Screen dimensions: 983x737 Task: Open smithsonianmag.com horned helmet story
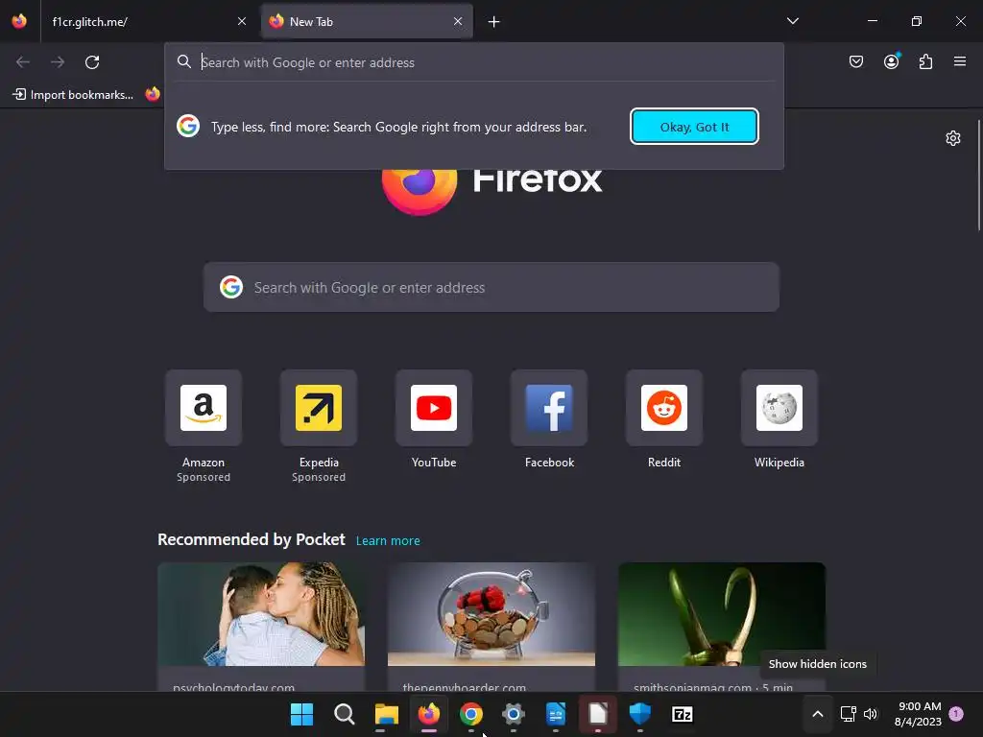coord(722,614)
